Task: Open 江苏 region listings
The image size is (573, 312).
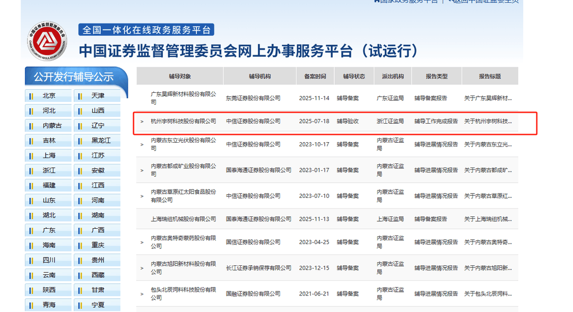Action: (x=98, y=155)
